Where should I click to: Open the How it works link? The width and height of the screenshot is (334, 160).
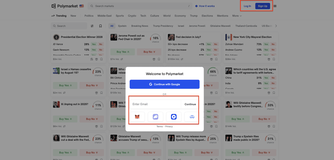point(207,6)
